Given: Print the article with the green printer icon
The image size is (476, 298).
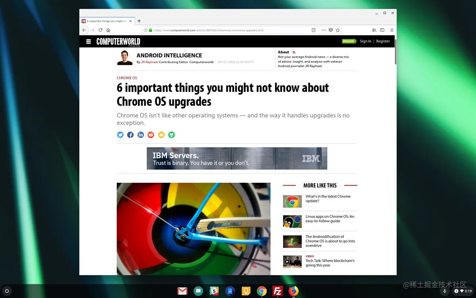Looking at the screenshot, I should coord(171,135).
